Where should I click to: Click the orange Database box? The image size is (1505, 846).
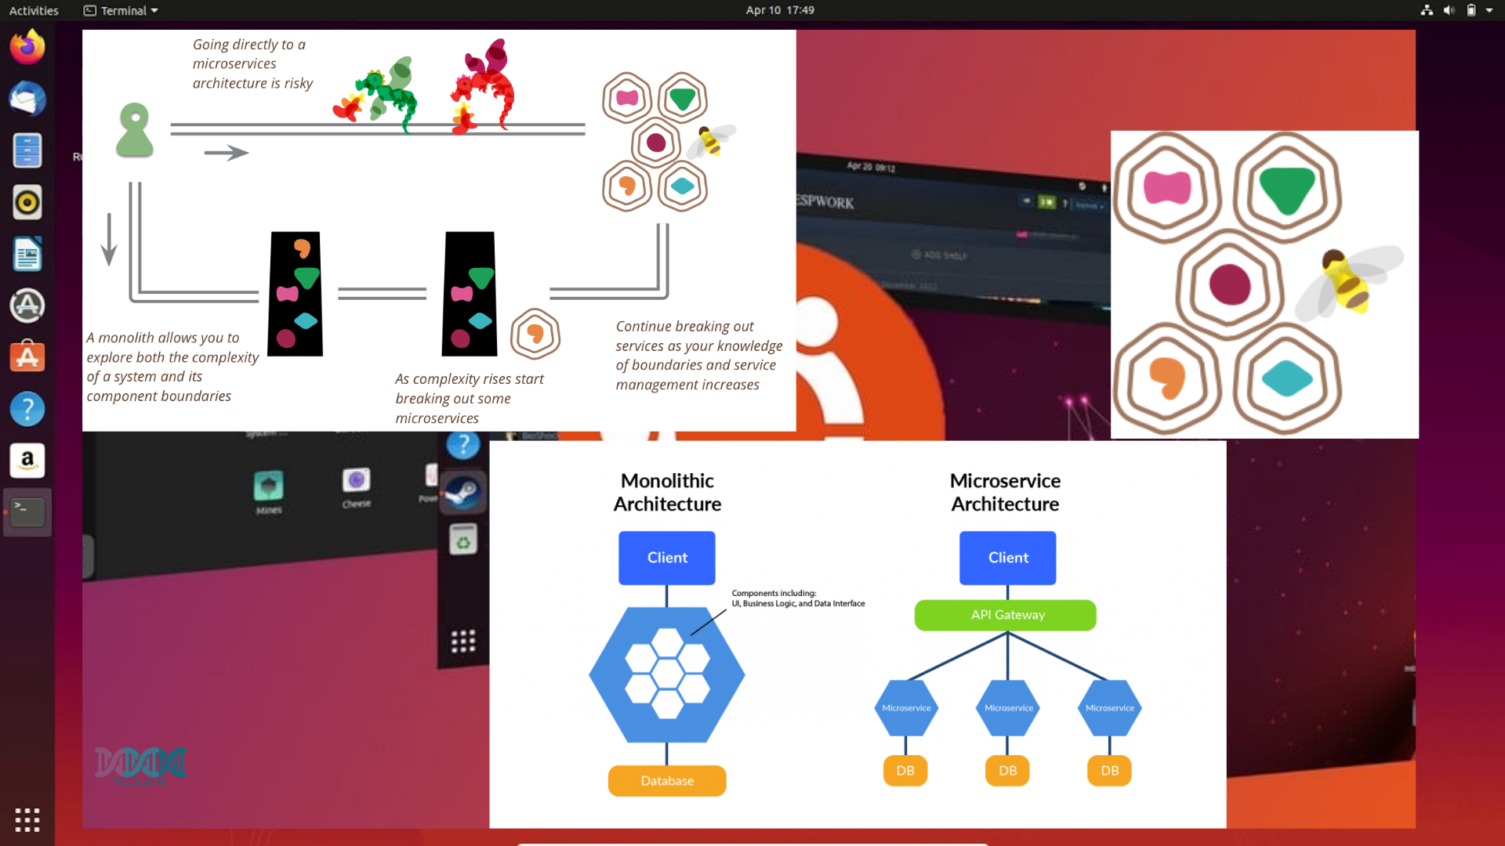click(667, 781)
